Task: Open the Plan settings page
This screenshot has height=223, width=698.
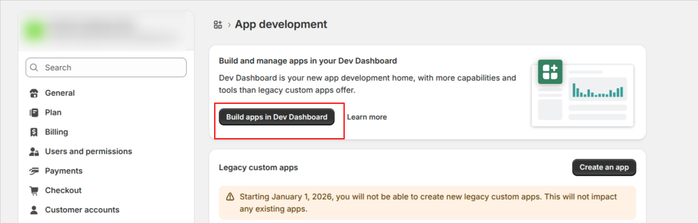Action: 53,112
